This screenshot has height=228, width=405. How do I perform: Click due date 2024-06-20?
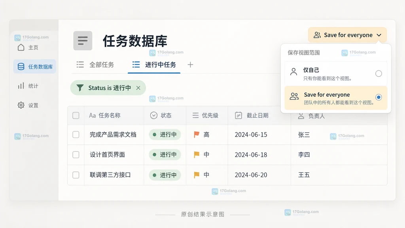251,175
